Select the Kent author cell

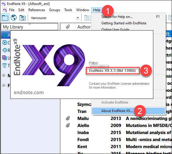click(x=82, y=147)
